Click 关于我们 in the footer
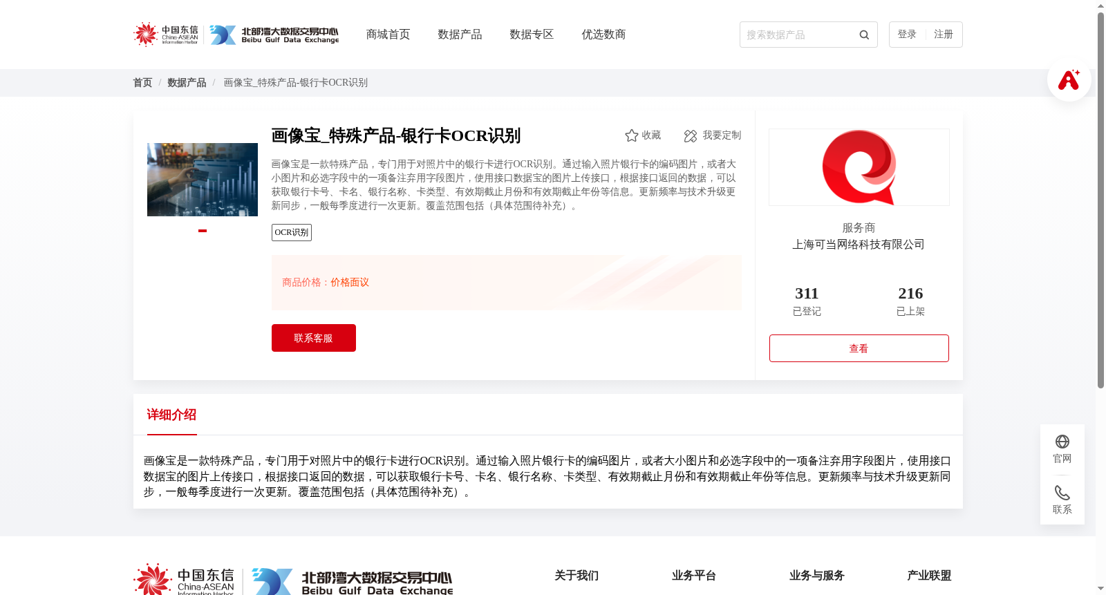This screenshot has width=1106, height=595. (x=577, y=576)
